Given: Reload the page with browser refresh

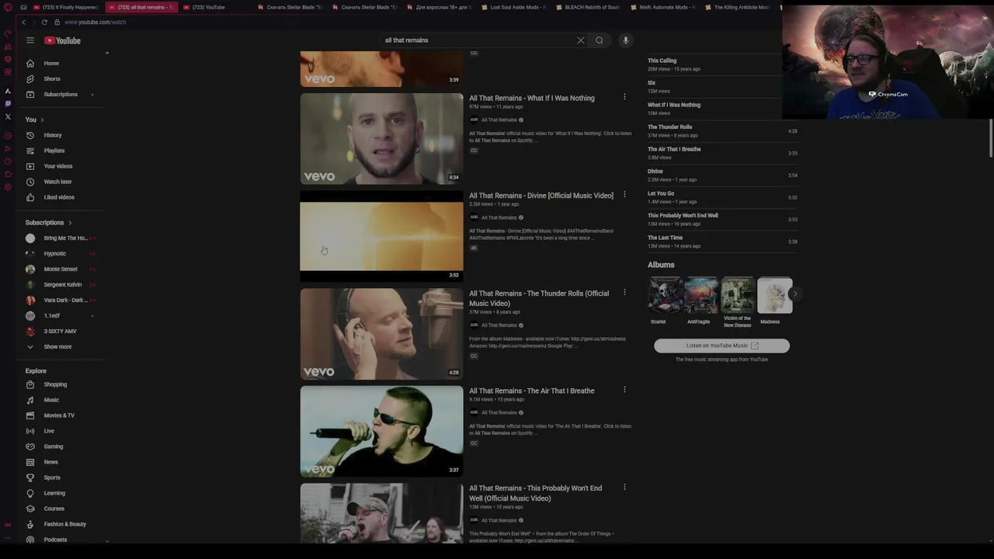Looking at the screenshot, I should [44, 22].
